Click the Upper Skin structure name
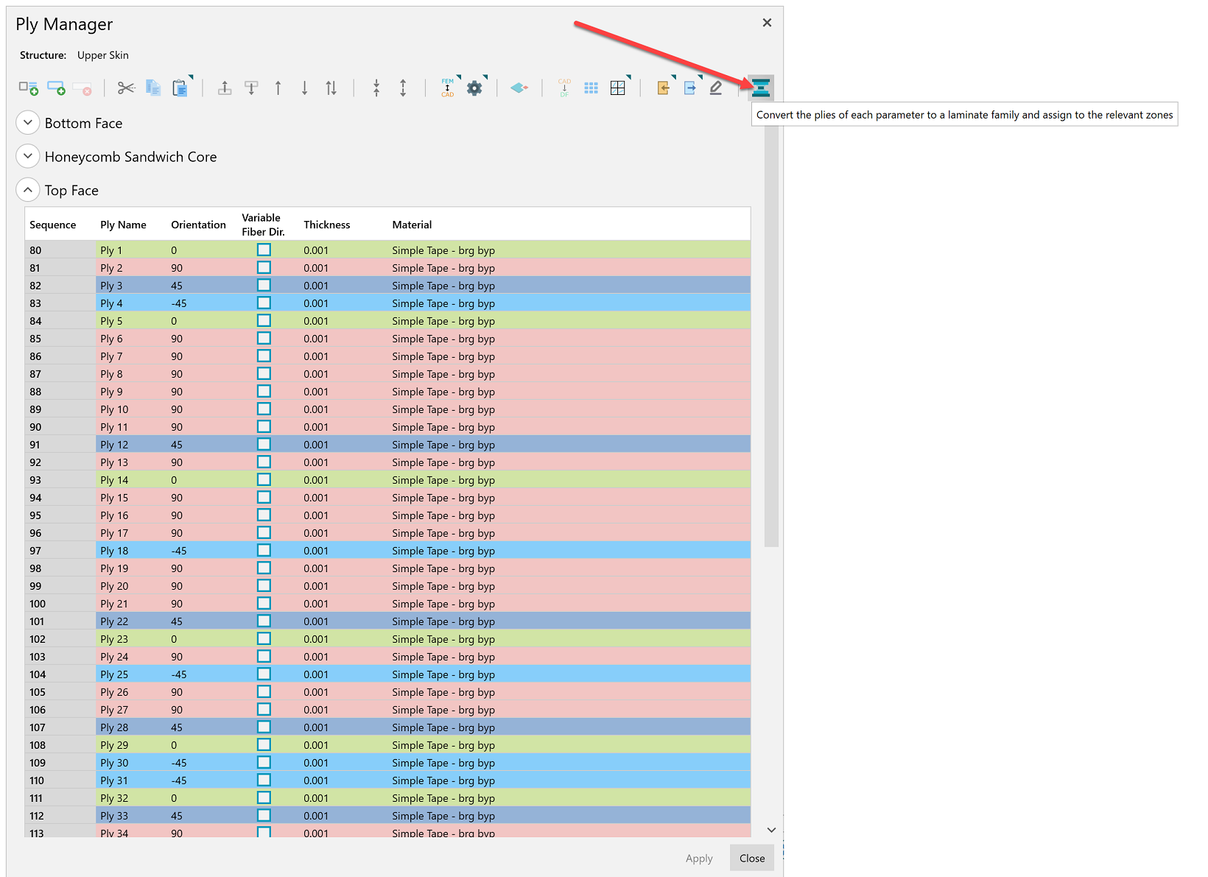The image size is (1208, 877). pos(103,55)
